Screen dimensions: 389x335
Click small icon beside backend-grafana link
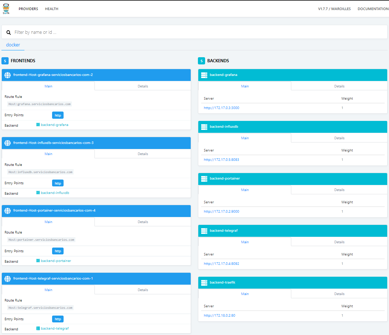[38, 125]
